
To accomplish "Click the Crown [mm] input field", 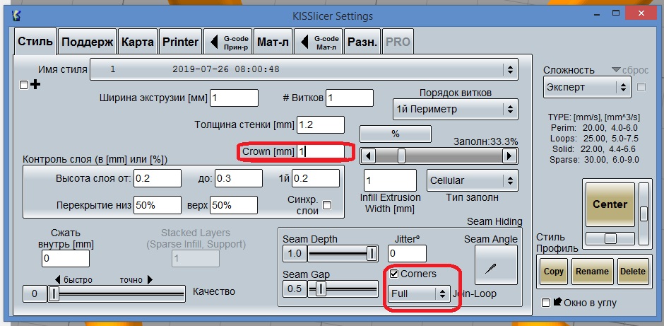I will pyautogui.click(x=321, y=151).
